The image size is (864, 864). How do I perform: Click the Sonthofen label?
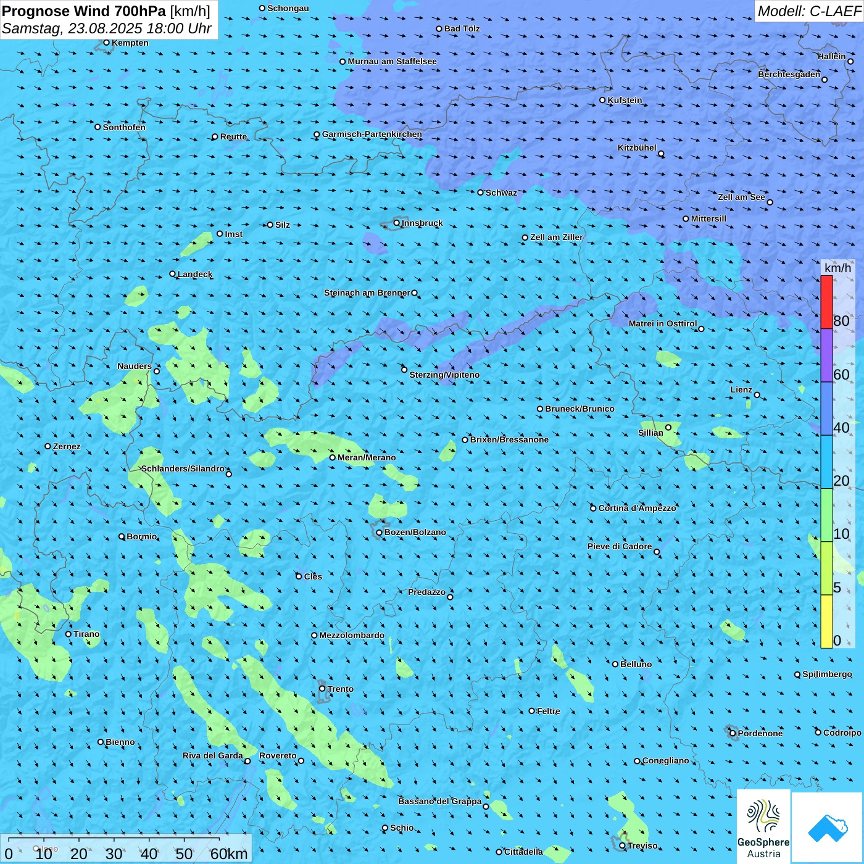[124, 127]
